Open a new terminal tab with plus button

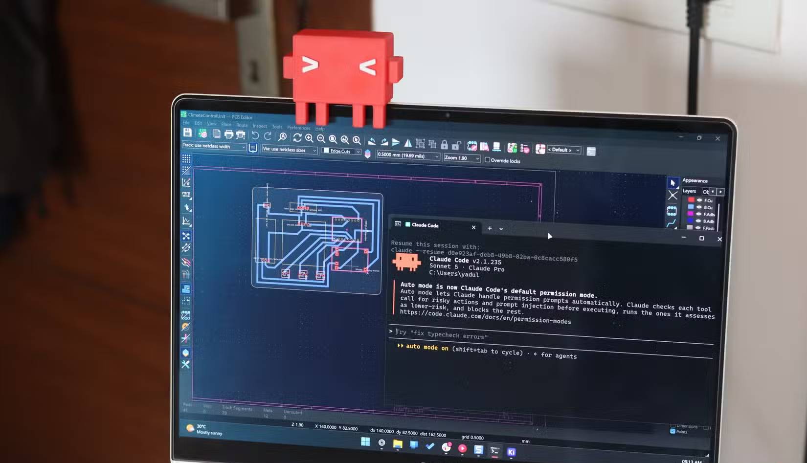click(490, 228)
